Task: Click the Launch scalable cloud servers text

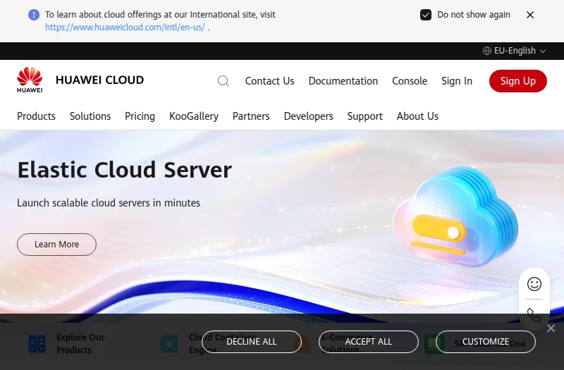Action: click(109, 203)
